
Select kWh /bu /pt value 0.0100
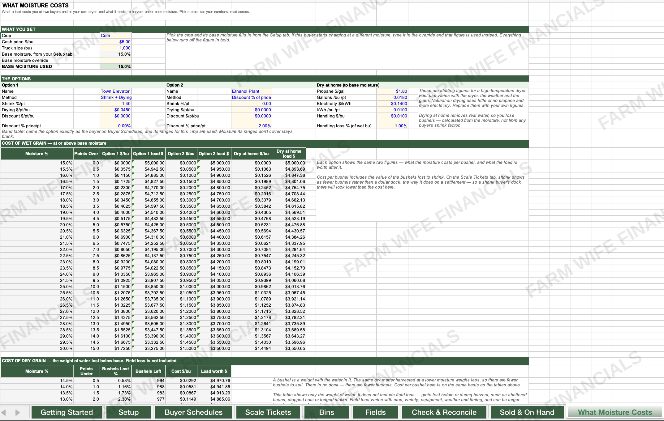click(x=392, y=110)
